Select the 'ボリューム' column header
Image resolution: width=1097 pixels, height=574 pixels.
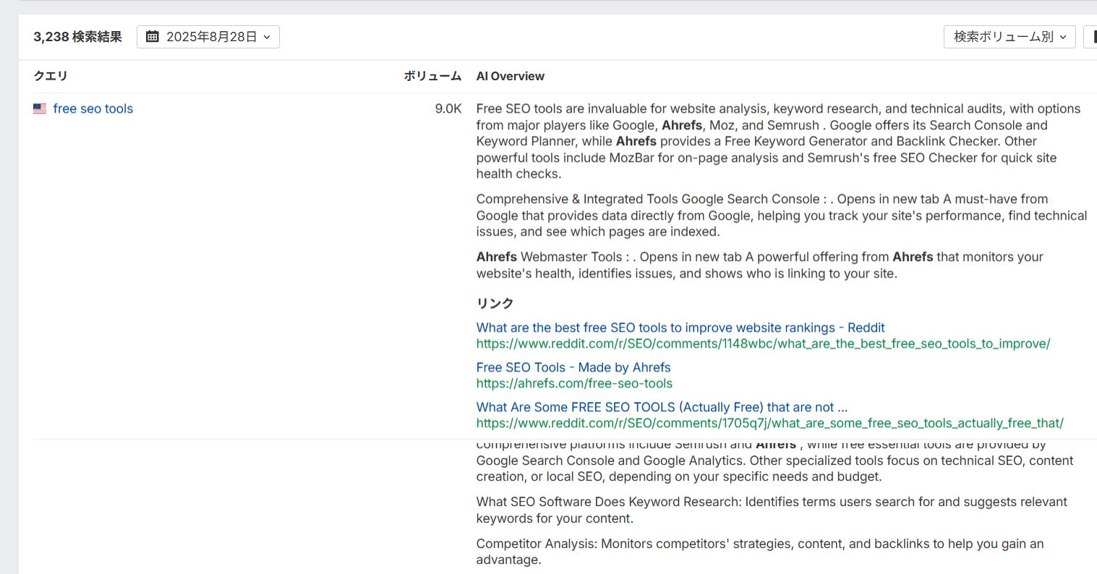[x=432, y=76]
